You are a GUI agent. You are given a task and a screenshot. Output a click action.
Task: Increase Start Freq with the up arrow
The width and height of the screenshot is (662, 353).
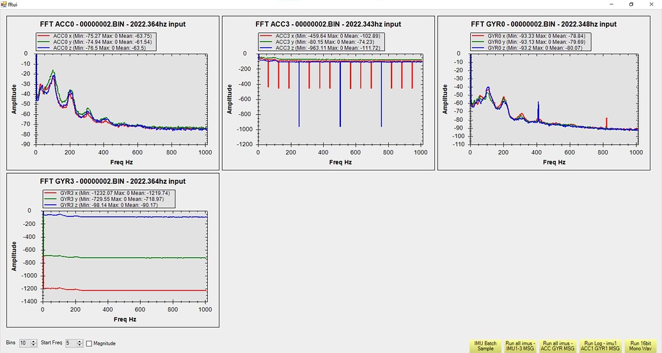tap(79, 342)
